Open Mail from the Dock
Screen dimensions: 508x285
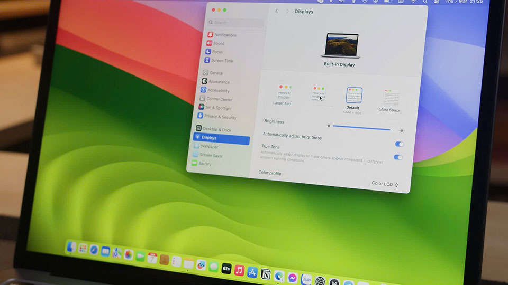click(x=105, y=251)
